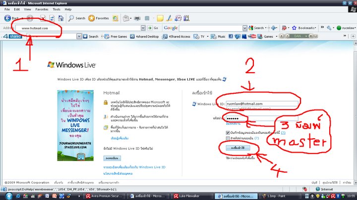Stop page loading with the X icon
Viewport: 357px width, 200px height.
(x=43, y=18)
